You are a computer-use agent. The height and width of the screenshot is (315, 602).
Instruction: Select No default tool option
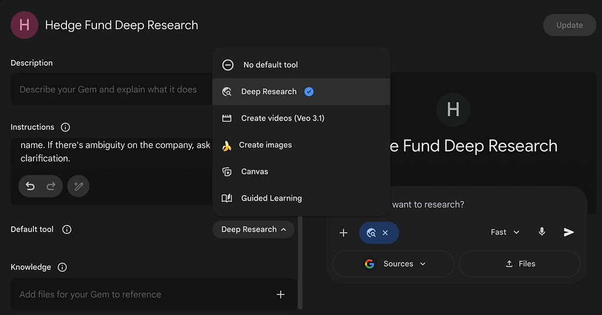coord(301,65)
